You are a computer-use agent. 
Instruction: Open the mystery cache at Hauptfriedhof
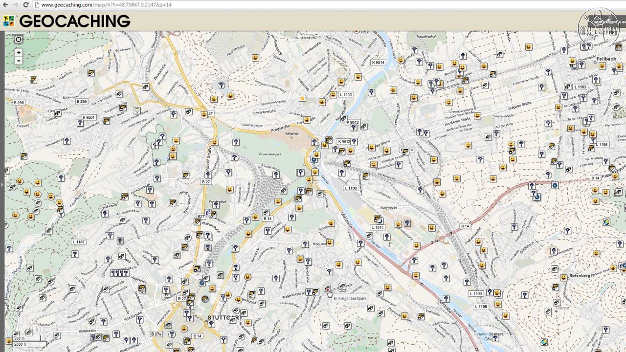tap(414, 50)
